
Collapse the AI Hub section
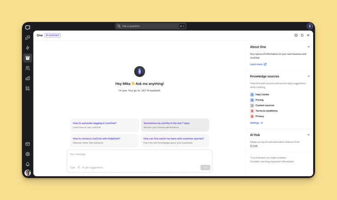pyautogui.click(x=308, y=135)
